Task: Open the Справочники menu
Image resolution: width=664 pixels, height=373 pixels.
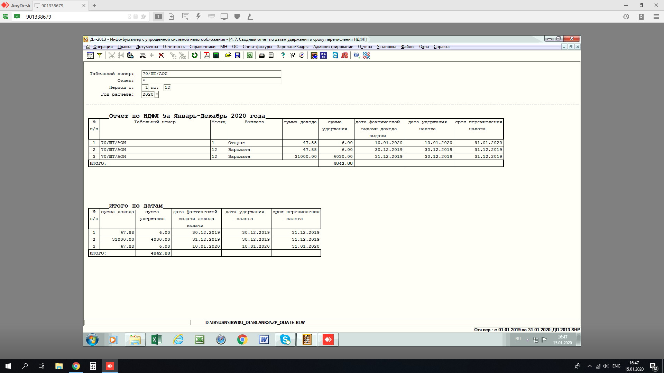Action: coord(202,47)
